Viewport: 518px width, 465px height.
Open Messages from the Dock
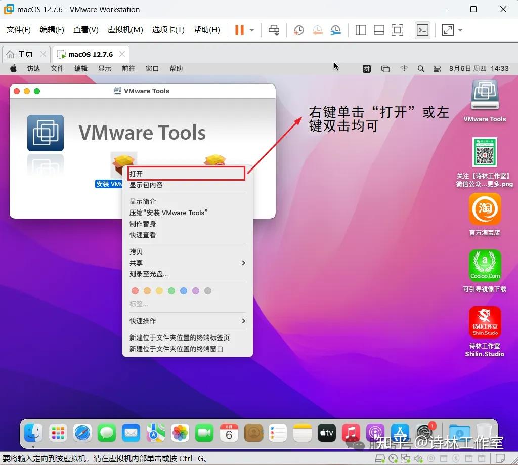click(x=107, y=433)
